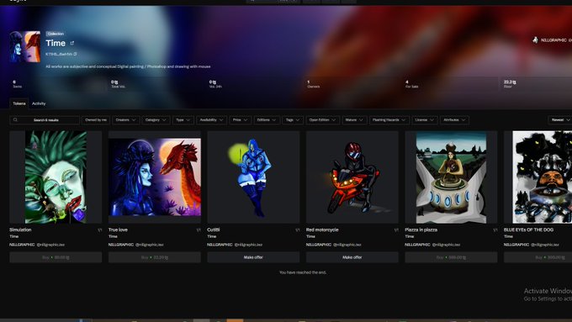Open the Availability filter dropdown
This screenshot has width=572, height=322.
pyautogui.click(x=212, y=120)
